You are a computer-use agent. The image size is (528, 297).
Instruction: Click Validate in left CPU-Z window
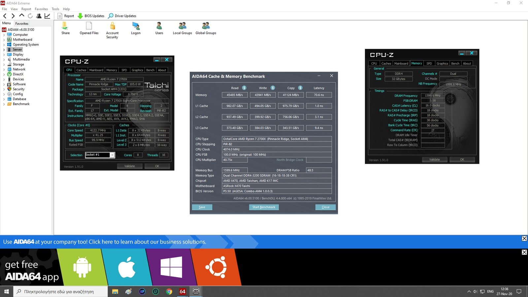point(130,166)
